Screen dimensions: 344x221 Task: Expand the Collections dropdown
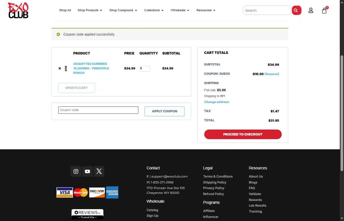click(154, 10)
